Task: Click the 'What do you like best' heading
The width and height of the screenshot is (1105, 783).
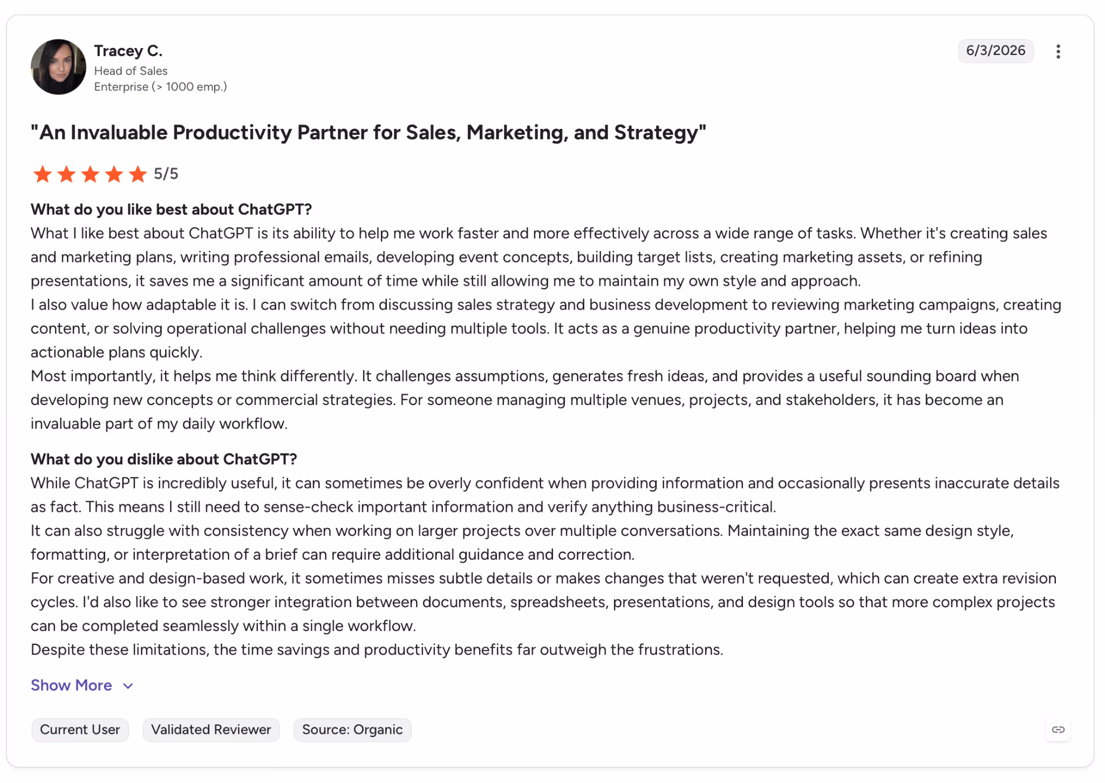Action: (171, 209)
